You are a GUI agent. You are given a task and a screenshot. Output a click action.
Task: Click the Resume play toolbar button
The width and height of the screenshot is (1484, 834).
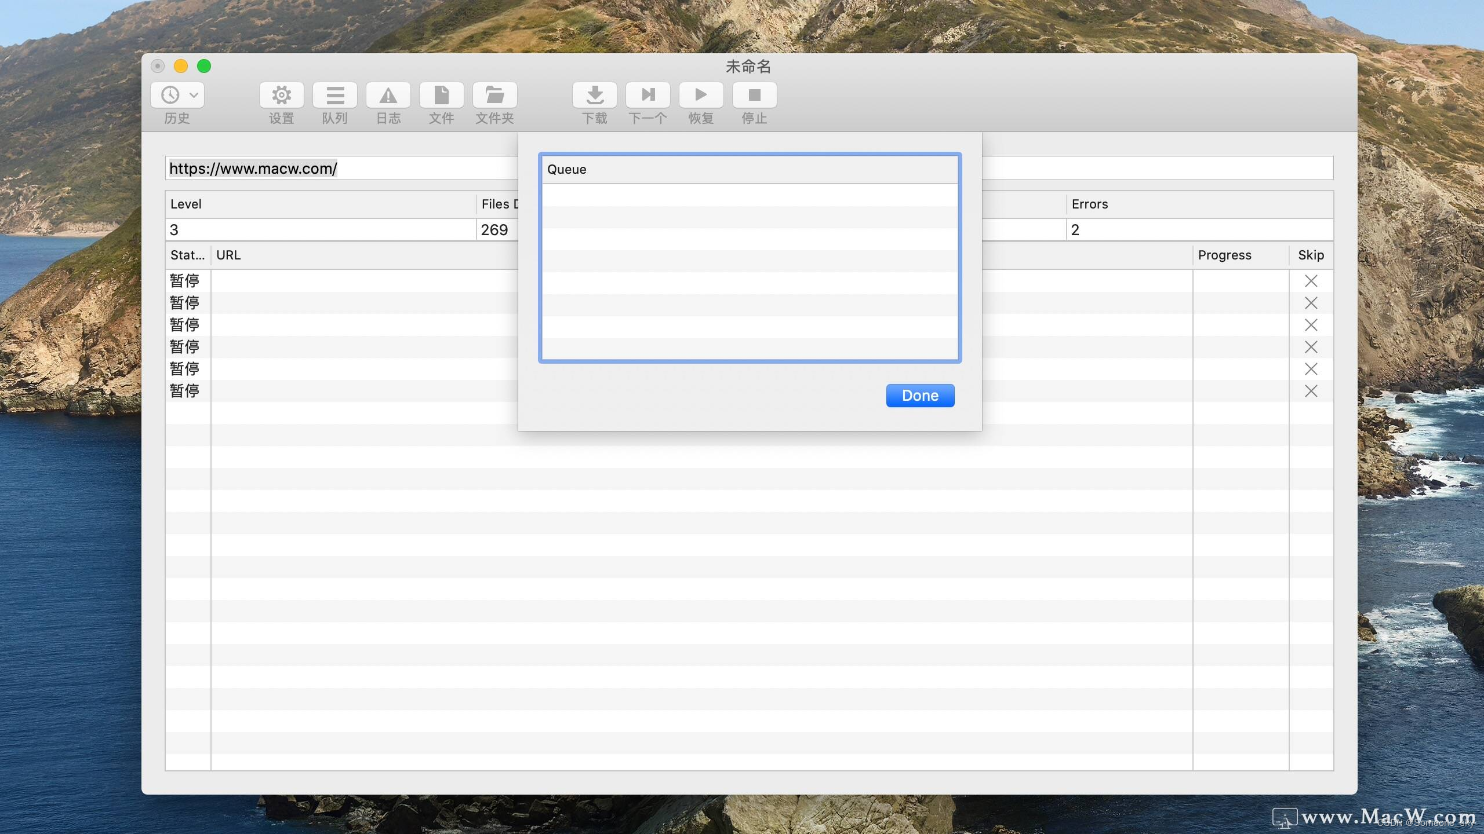[701, 95]
